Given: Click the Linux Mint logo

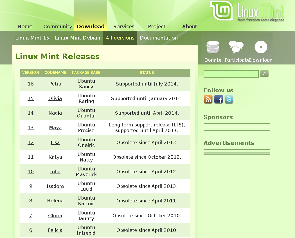Looking at the screenshot, I should pyautogui.click(x=247, y=11).
